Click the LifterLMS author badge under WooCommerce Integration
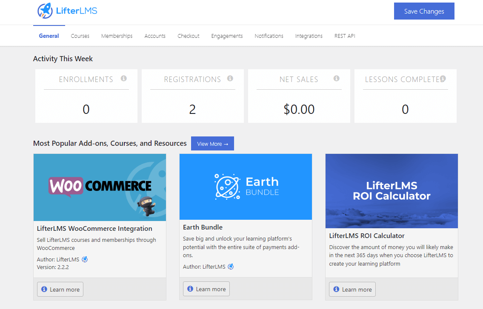 point(85,259)
